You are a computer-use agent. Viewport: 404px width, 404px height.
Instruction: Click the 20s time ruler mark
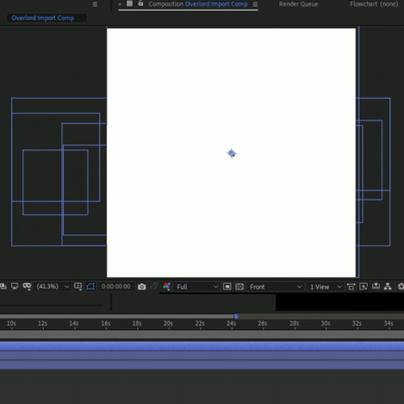168,323
